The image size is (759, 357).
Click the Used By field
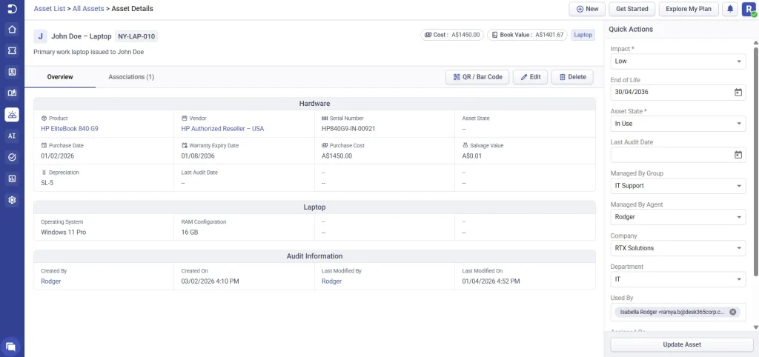(x=677, y=312)
